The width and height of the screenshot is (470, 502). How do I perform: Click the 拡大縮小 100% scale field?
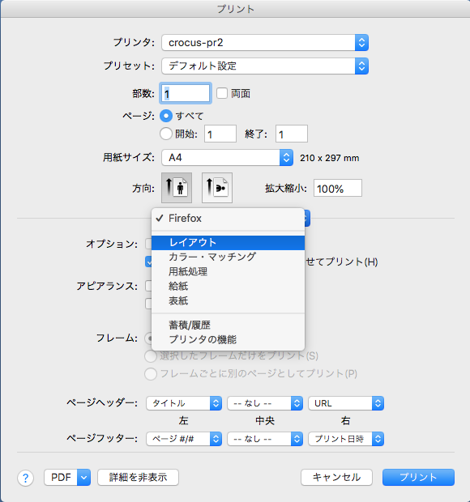tap(338, 188)
